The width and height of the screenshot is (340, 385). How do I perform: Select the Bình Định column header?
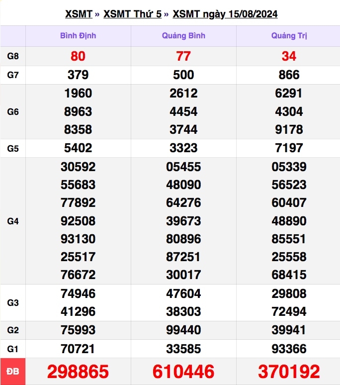point(78,36)
